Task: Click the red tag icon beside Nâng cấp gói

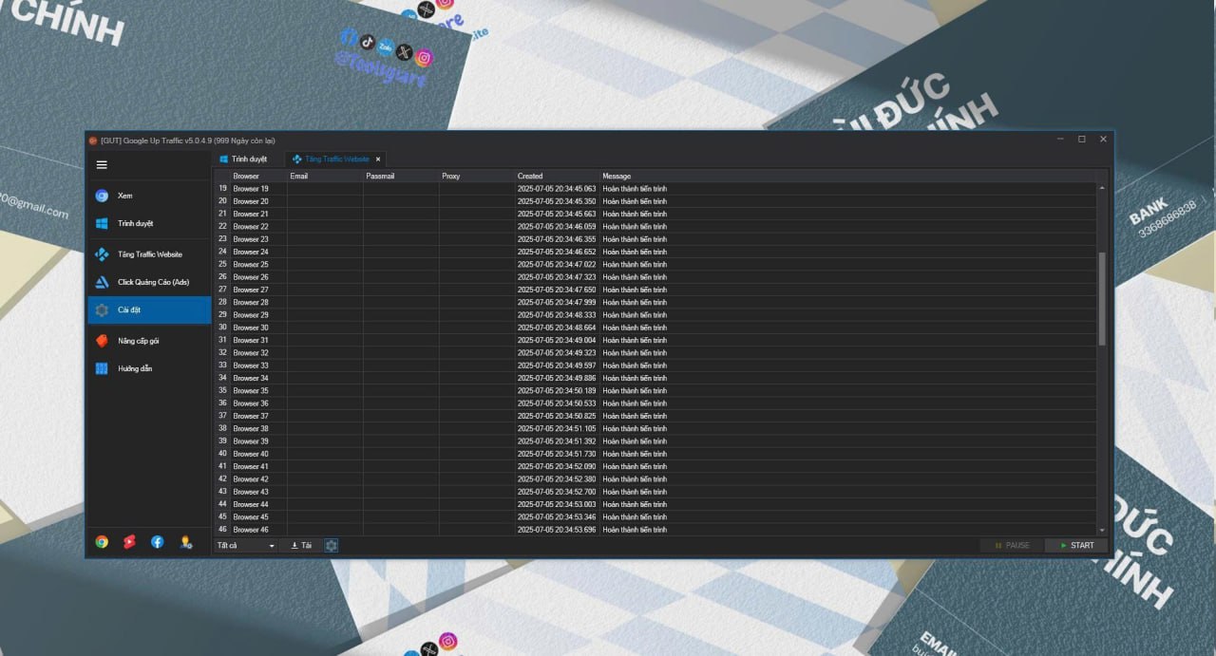Action: (102, 340)
